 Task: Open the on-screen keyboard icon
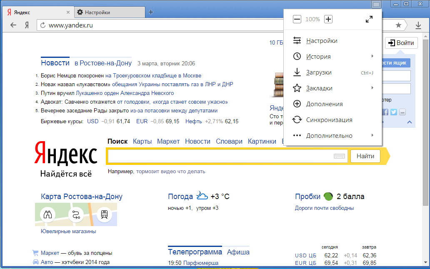click(339, 156)
